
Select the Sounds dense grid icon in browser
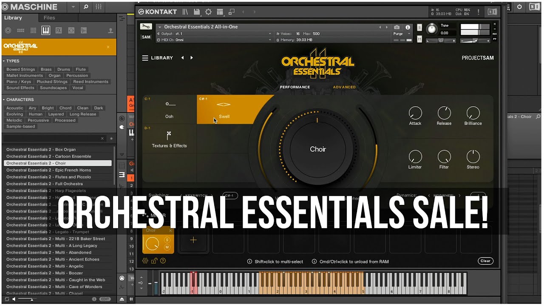point(33,31)
